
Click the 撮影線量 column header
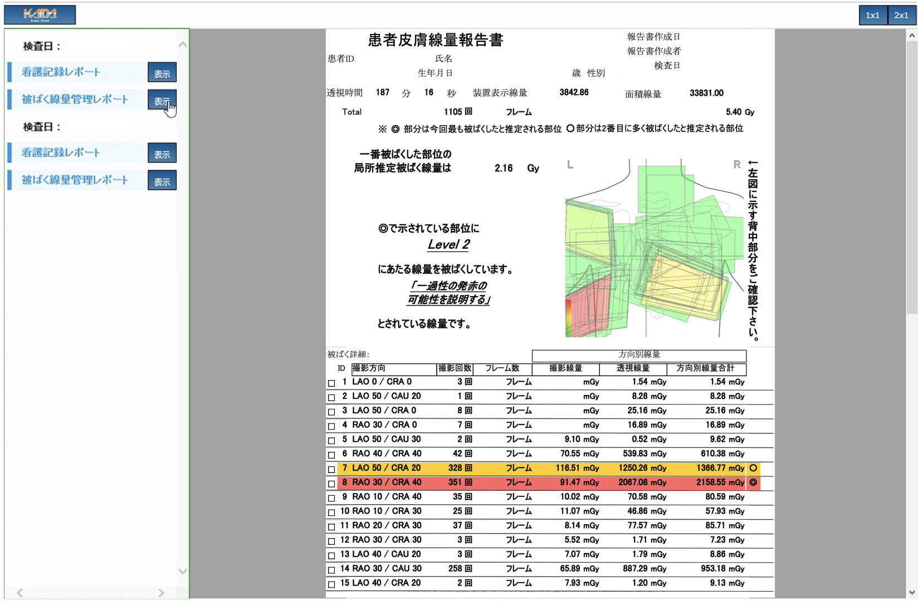click(566, 368)
